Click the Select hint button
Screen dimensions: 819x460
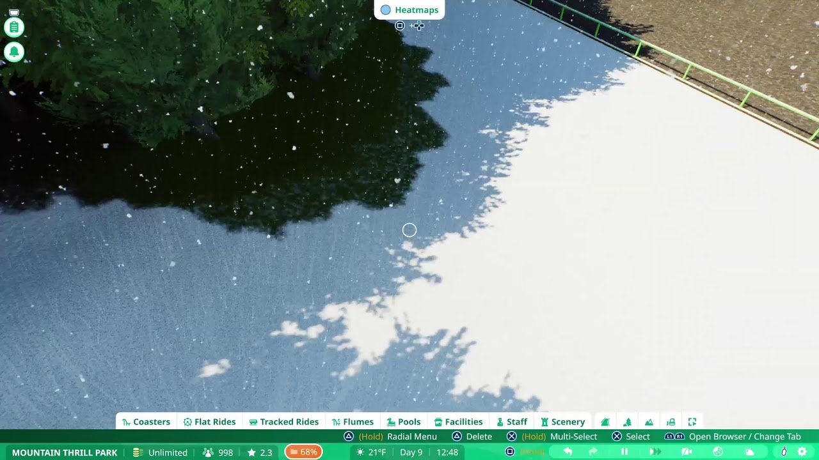pyautogui.click(x=631, y=436)
